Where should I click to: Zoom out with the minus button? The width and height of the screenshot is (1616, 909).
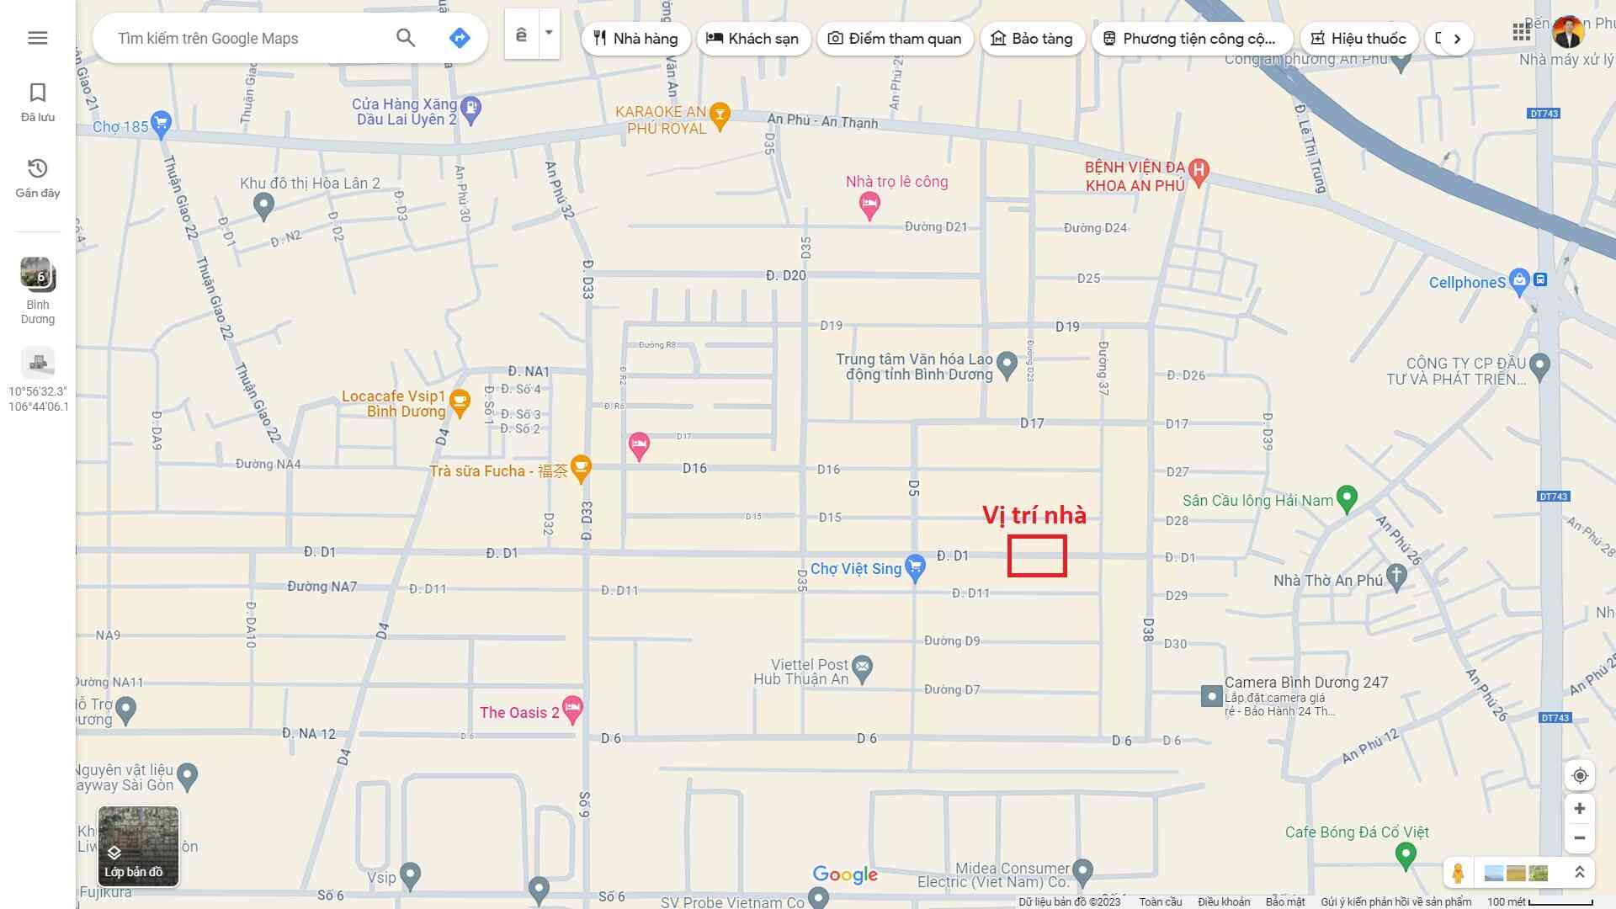[1580, 838]
